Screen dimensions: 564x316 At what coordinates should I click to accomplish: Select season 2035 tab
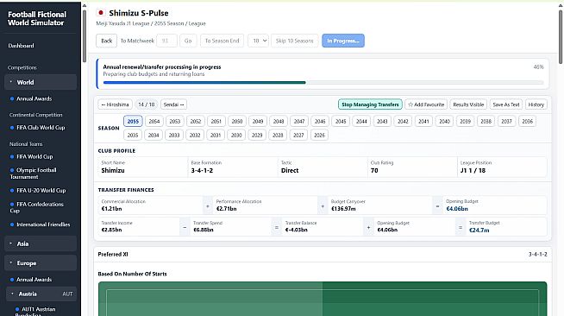coord(133,135)
